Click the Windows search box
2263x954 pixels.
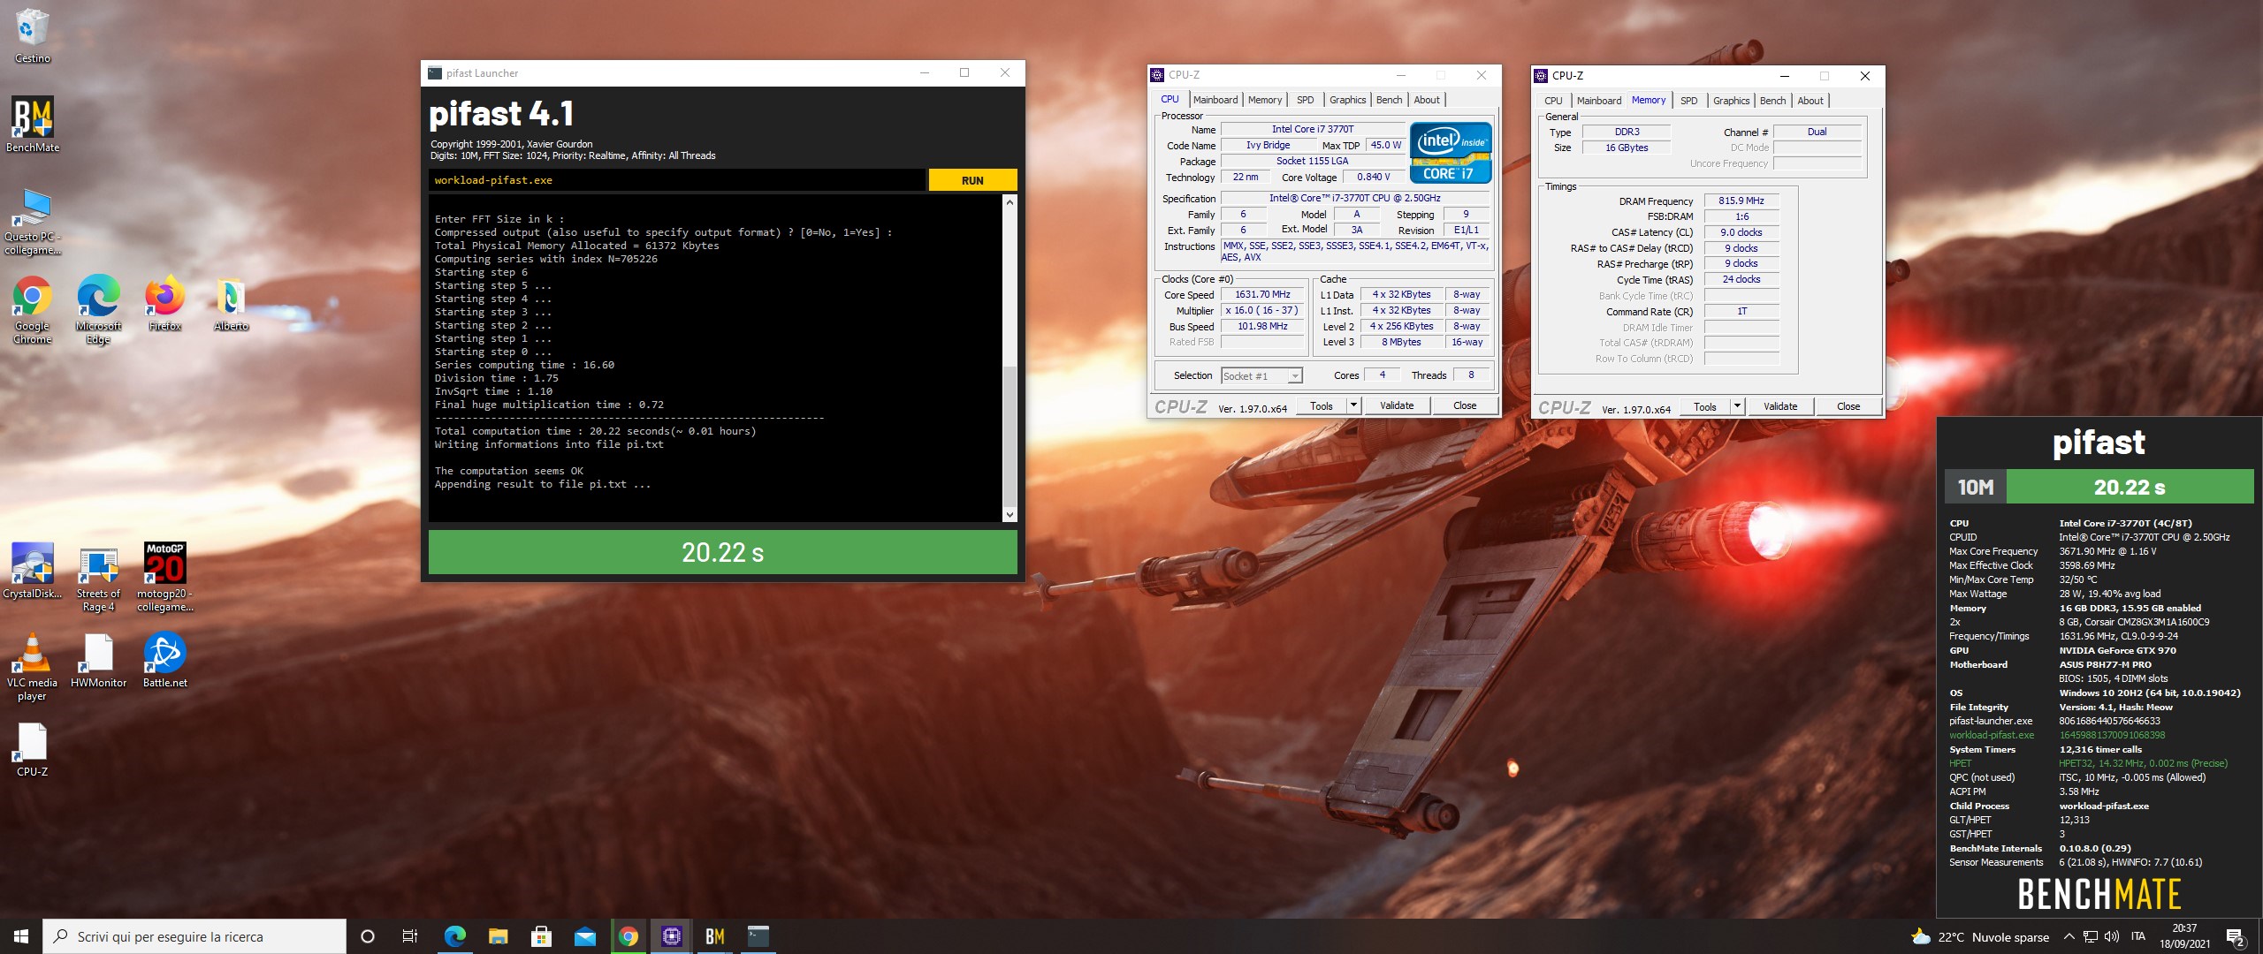point(194,936)
